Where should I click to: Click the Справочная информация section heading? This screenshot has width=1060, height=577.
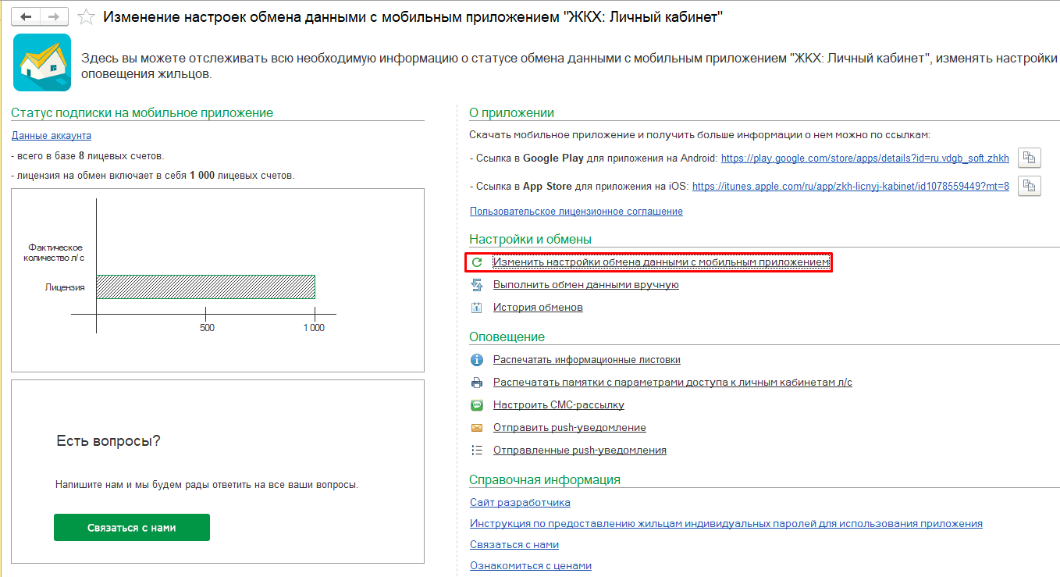tap(545, 480)
